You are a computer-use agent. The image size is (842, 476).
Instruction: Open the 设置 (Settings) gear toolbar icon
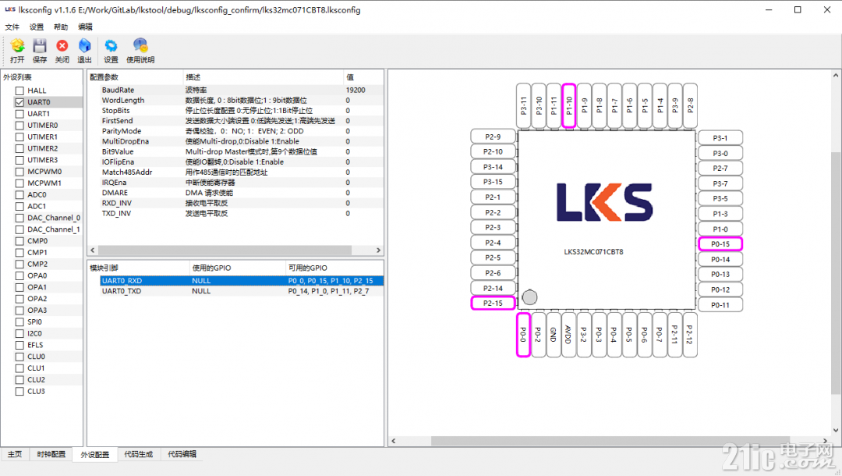pyautogui.click(x=111, y=46)
